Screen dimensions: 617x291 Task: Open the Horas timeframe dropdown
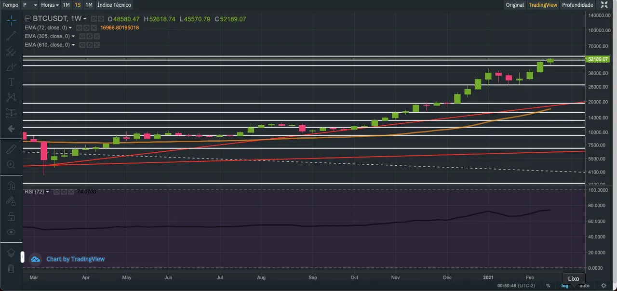(50, 5)
